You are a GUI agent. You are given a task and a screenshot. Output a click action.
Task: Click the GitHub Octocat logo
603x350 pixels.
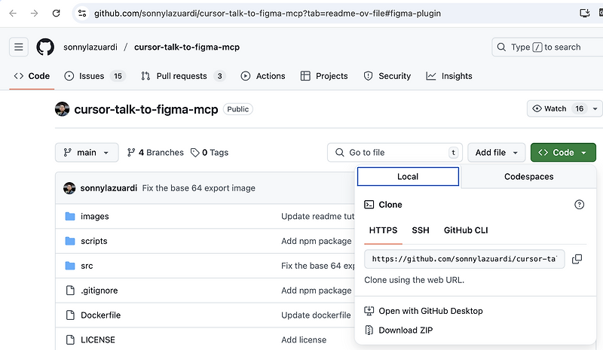[45, 47]
